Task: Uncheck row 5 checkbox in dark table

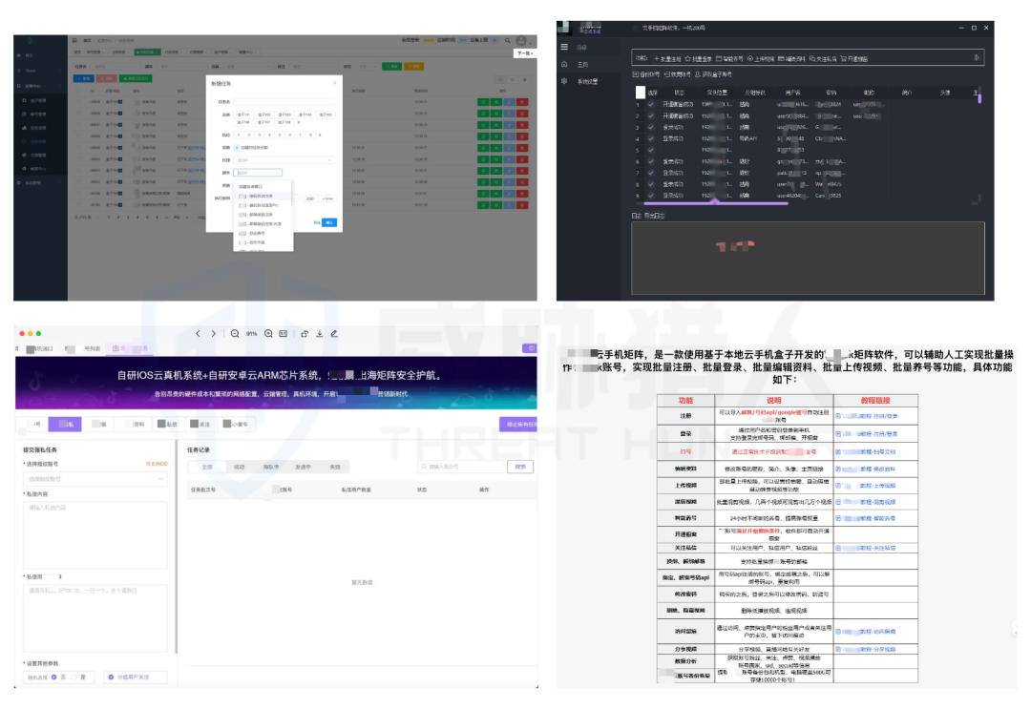Action: [651, 150]
